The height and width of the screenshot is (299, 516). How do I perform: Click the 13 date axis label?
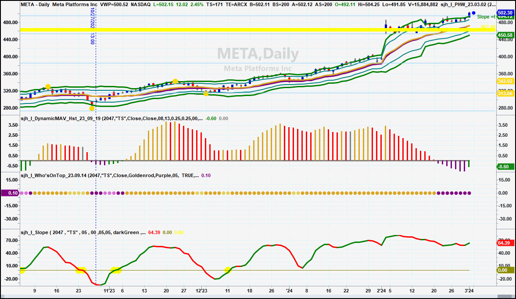(x=144, y=291)
